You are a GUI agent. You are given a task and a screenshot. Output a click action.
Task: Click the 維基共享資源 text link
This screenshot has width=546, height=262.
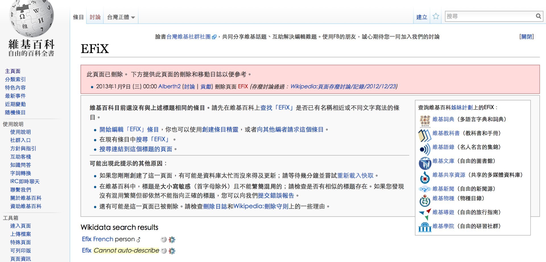click(x=449, y=175)
